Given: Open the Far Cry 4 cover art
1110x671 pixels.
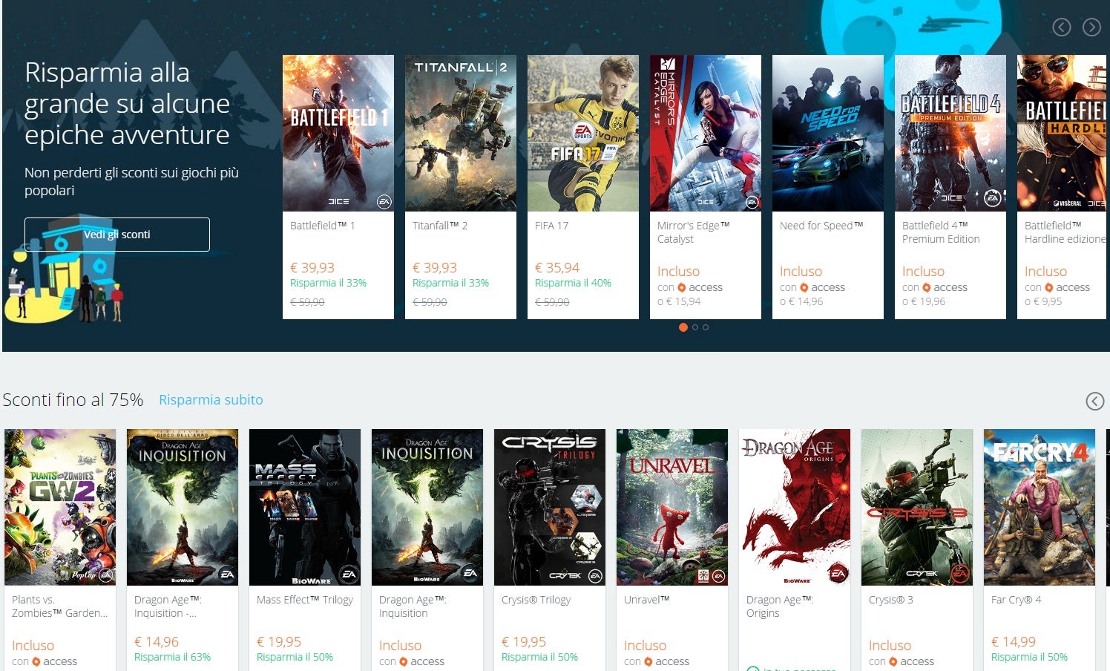Looking at the screenshot, I should click(1040, 507).
